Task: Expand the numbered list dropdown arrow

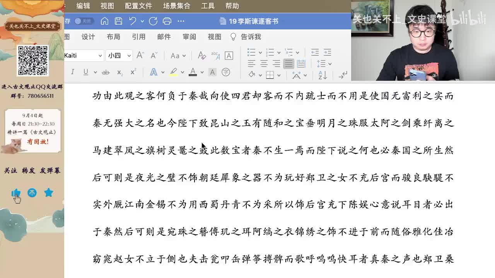Action: (x=279, y=53)
